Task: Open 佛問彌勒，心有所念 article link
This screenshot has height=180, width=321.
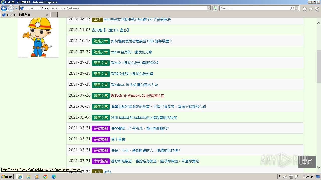Action: pyautogui.click(x=140, y=128)
